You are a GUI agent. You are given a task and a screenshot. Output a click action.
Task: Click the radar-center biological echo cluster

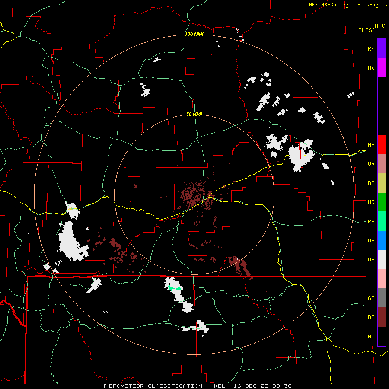[x=195, y=195]
